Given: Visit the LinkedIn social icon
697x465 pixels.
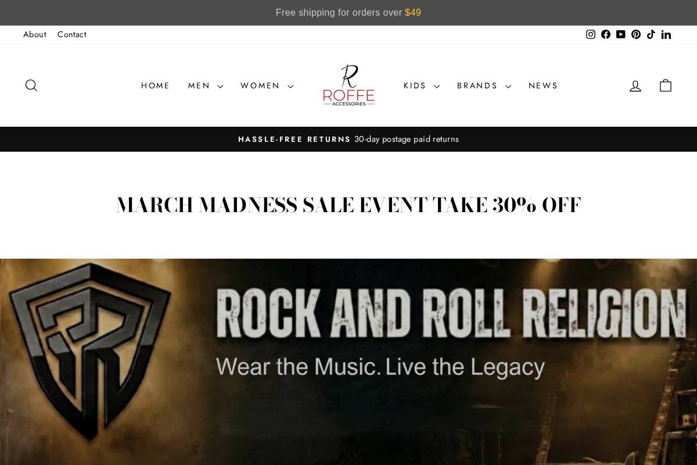Looking at the screenshot, I should coord(666,34).
